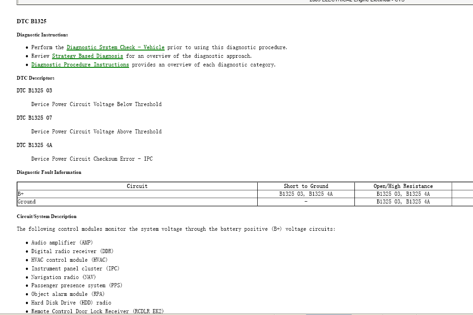Click B+ row Open/High Resistance cell
Image resolution: width=473 pixels, height=315 pixels.
coord(403,194)
